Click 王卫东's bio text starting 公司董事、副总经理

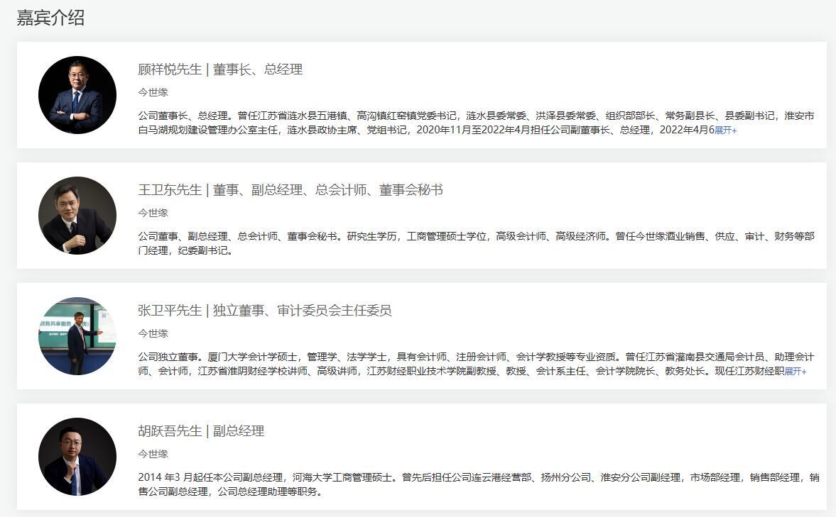click(x=476, y=243)
